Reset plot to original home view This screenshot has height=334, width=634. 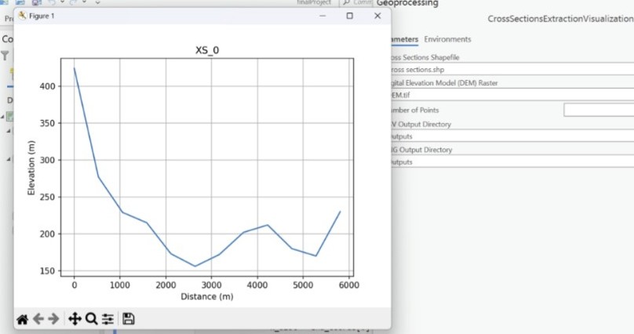(23, 318)
